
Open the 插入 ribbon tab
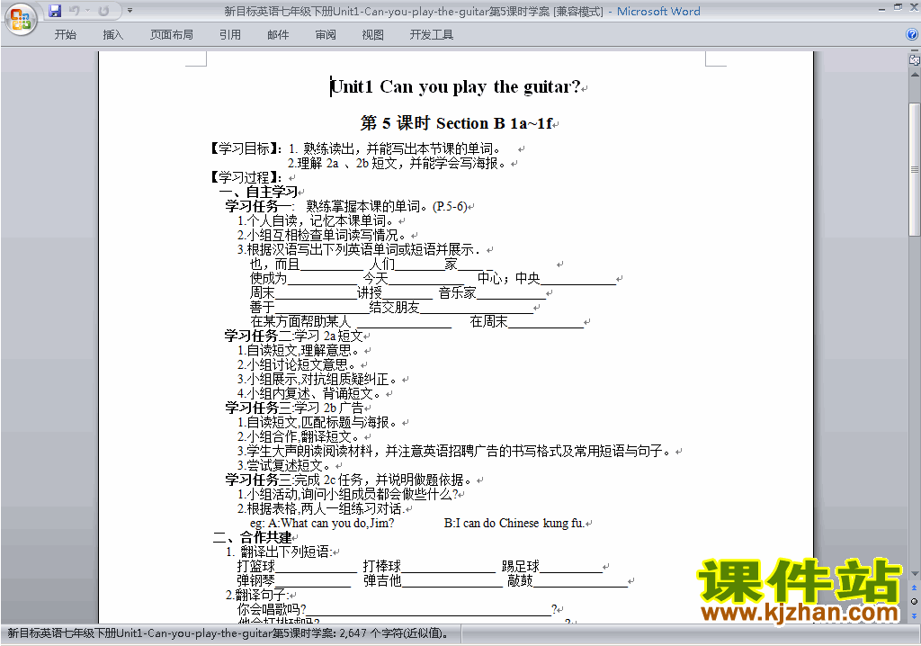coord(112,35)
